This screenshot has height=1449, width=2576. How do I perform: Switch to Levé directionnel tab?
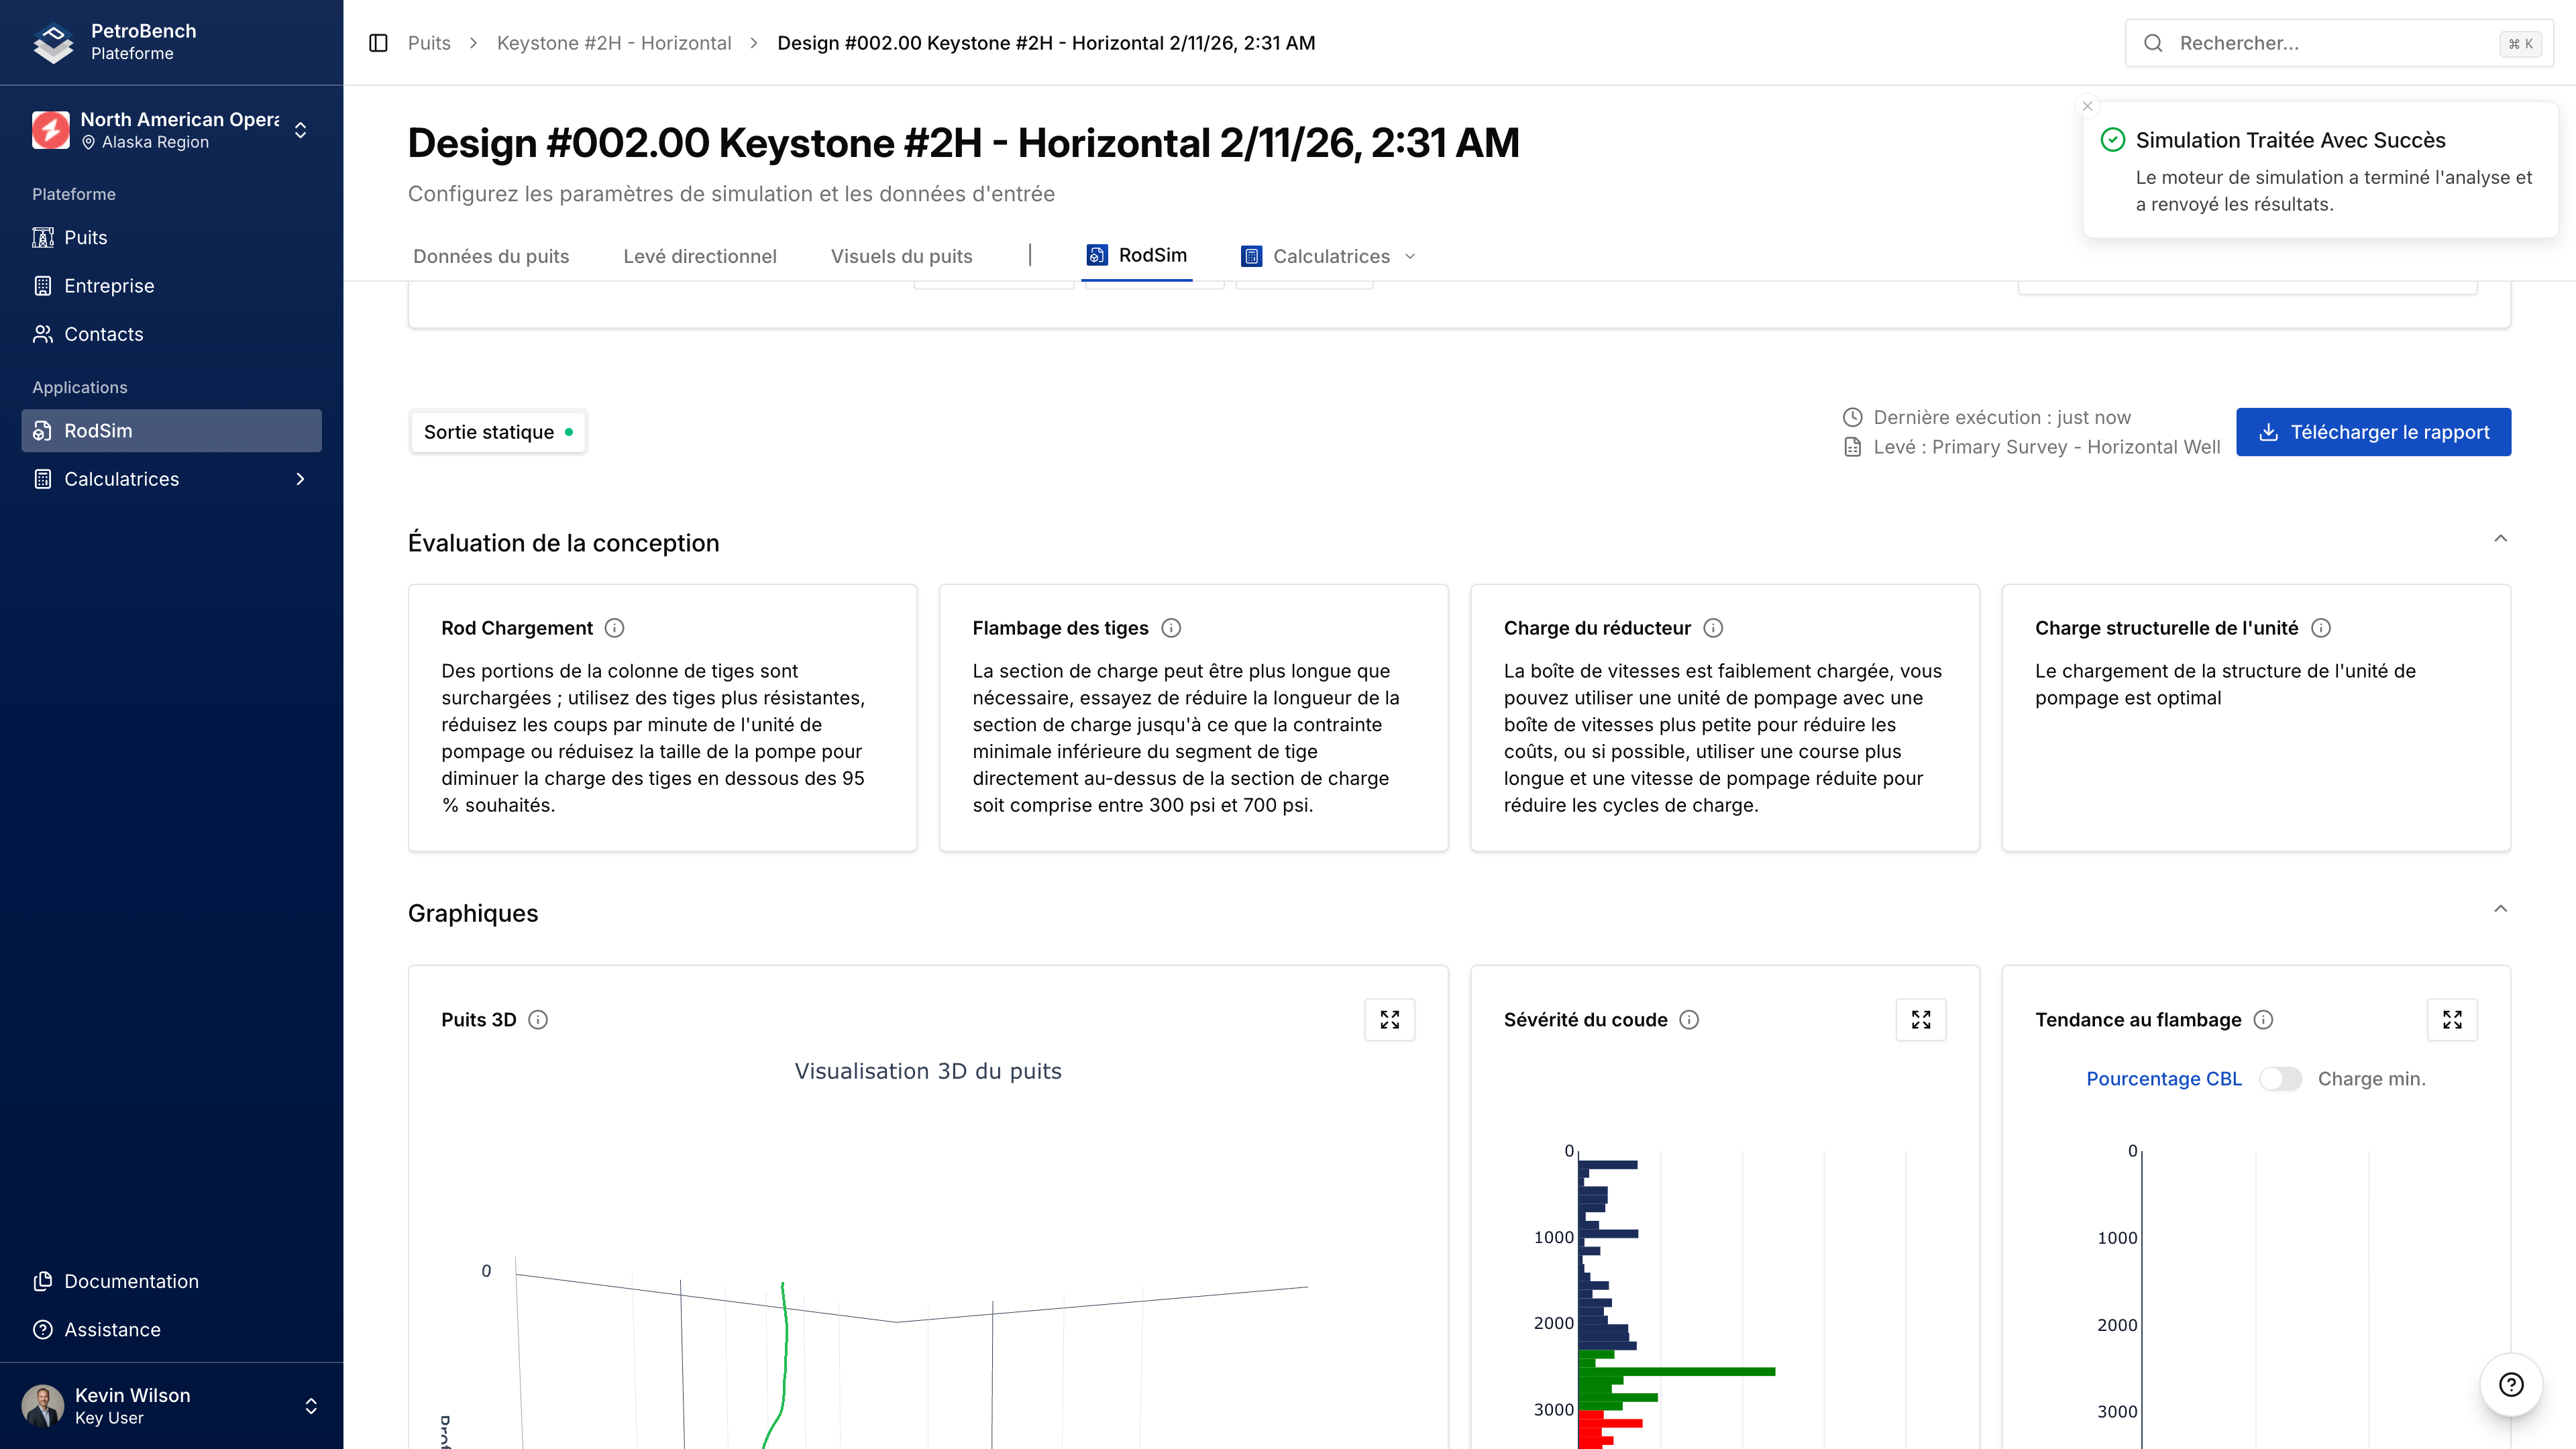pos(699,256)
